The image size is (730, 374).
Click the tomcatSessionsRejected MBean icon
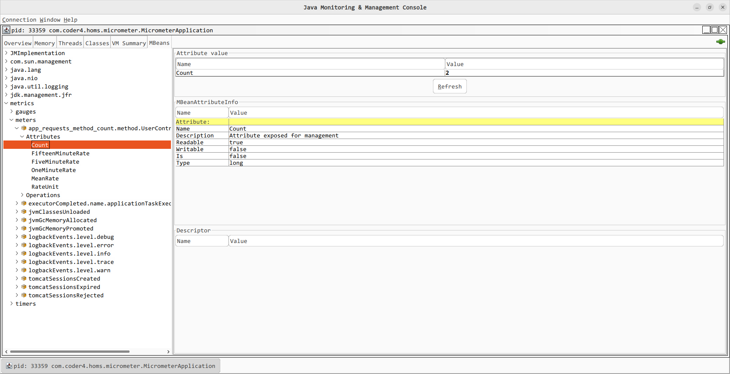point(24,295)
